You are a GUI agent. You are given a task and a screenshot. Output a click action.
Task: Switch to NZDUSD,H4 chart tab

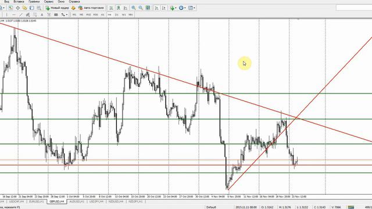[x=116, y=201]
